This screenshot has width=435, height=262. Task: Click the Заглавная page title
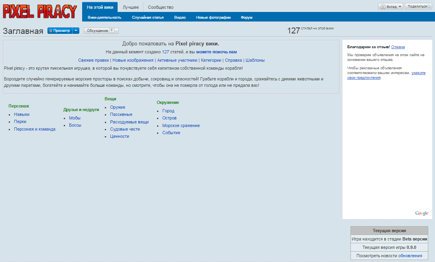point(23,31)
